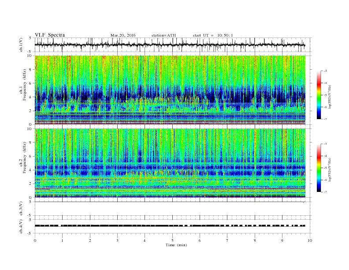Click the "start UT = 10:50:1" text
The image size is (349, 270).
213,35
